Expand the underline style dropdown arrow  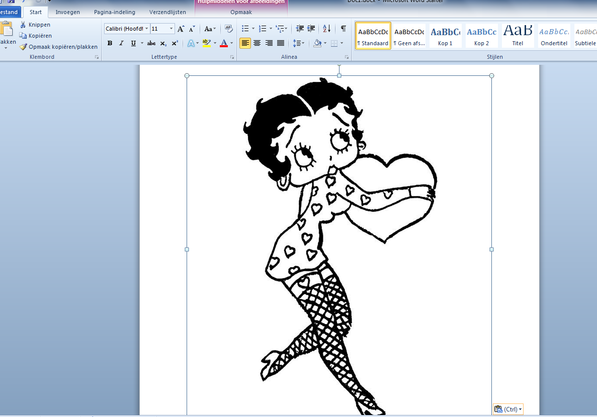coord(142,43)
